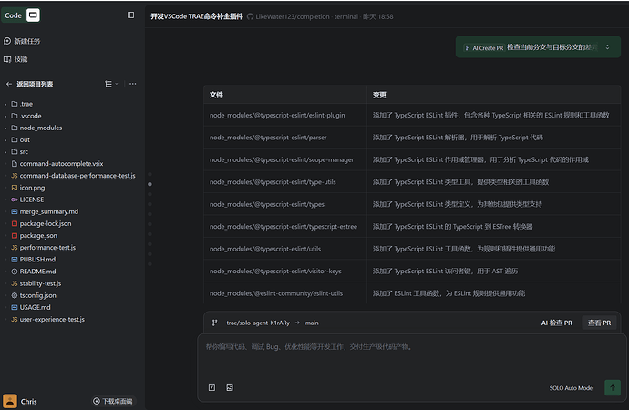Click the image attachment icon in input box
Screen dimensions: 629x410
pos(230,387)
